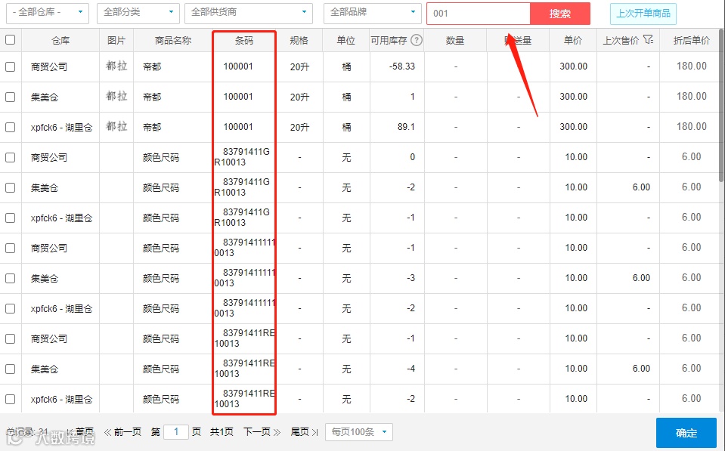Focus the search field containing 001
The width and height of the screenshot is (725, 451).
point(478,14)
